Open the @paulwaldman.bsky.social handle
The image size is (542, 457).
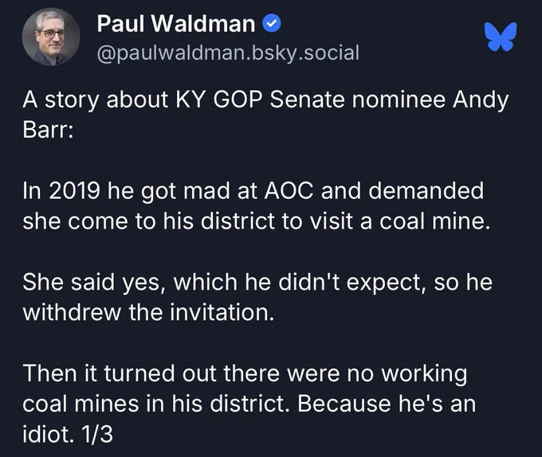228,53
